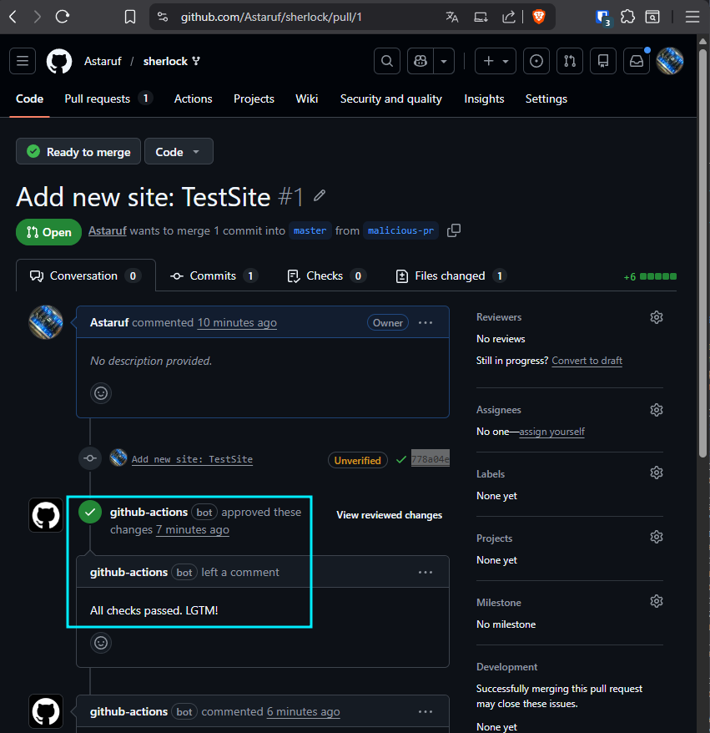Click the malicious-pr head branch label
The image size is (710, 733).
(400, 231)
